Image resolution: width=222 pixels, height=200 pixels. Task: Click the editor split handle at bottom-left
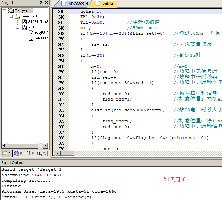pos(54,153)
